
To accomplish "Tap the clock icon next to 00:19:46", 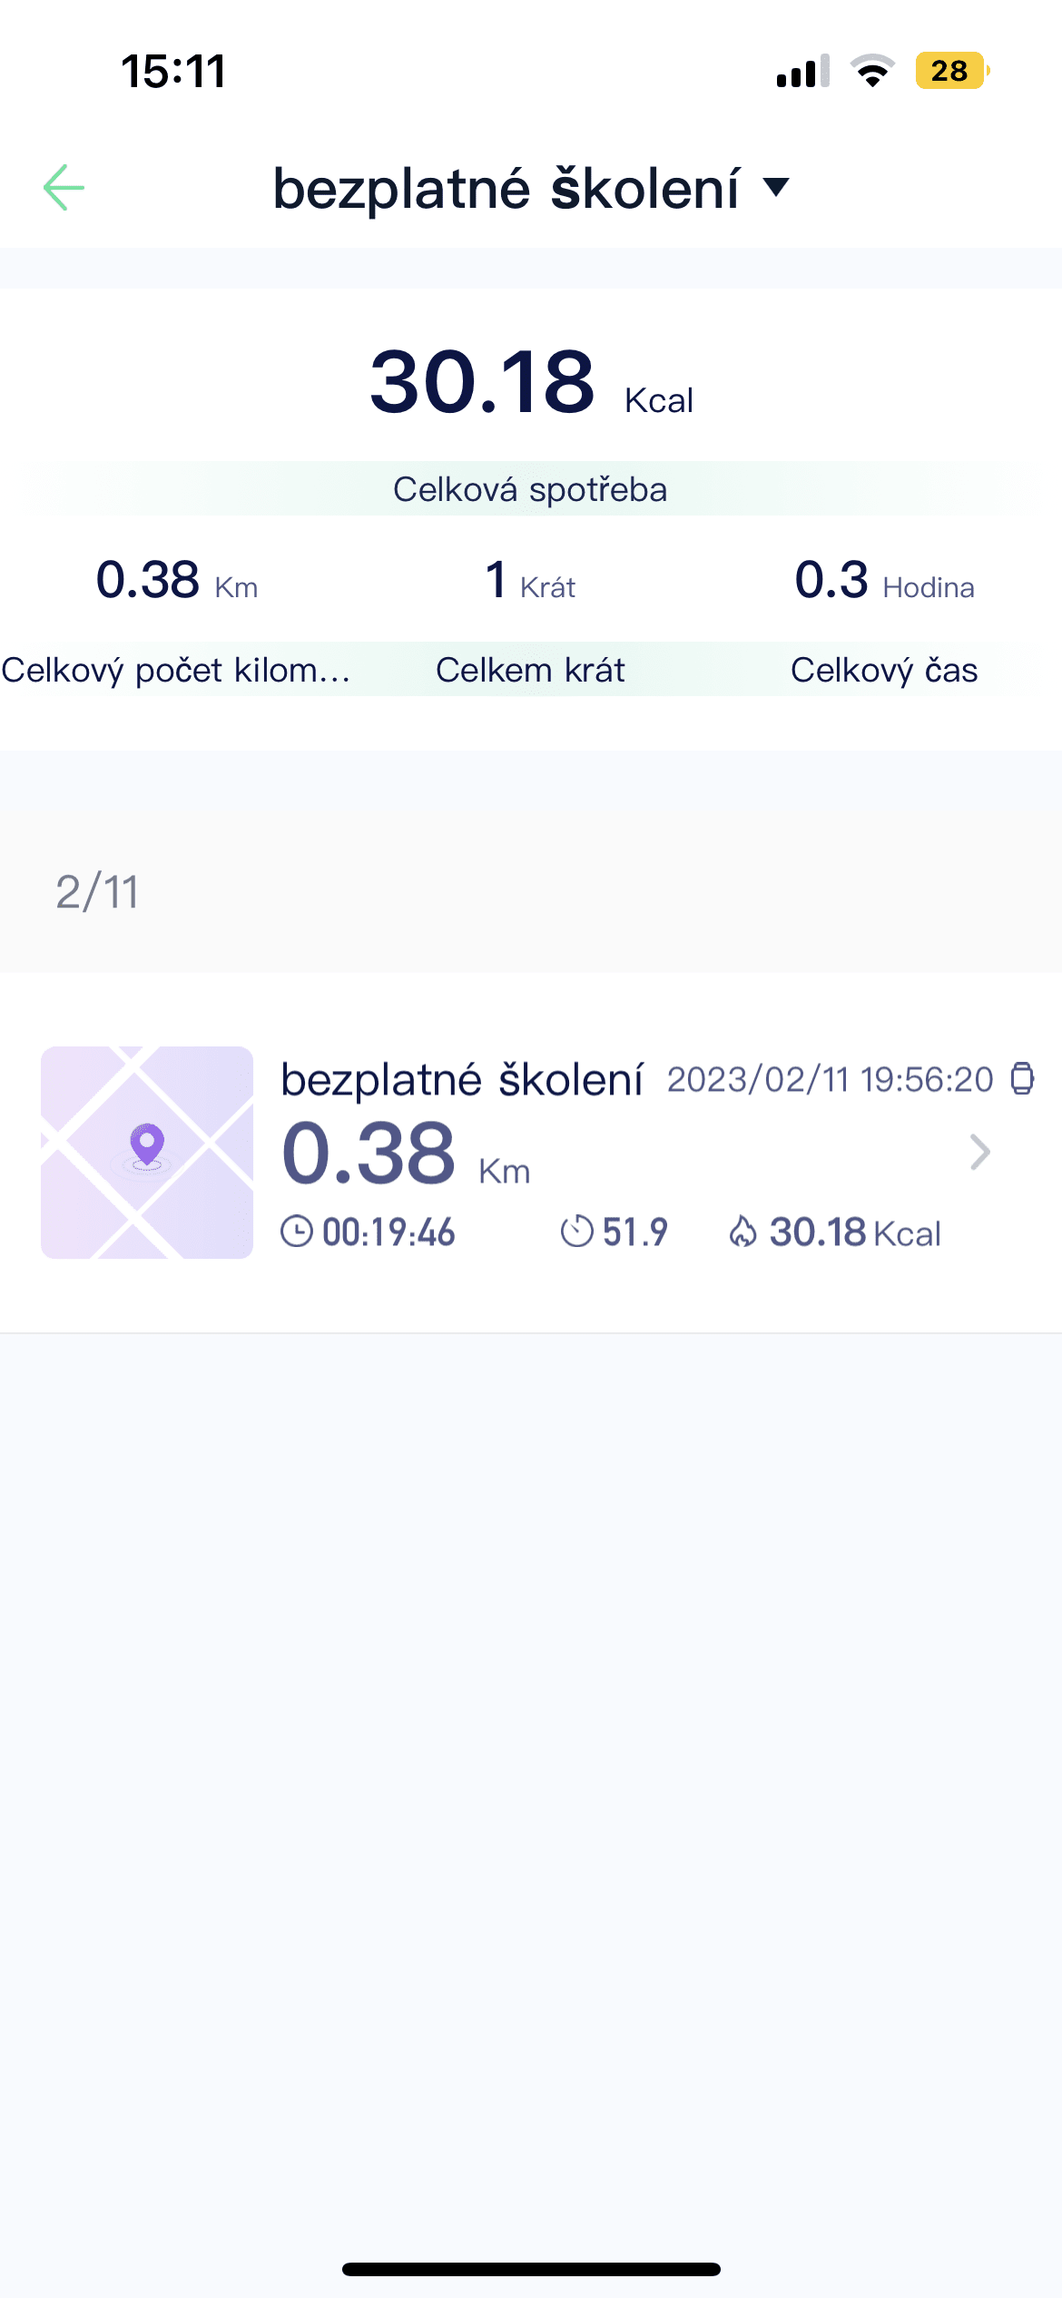I will coord(297,1232).
